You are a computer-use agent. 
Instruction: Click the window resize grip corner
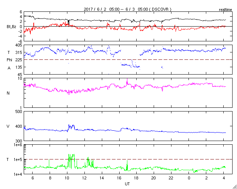(x=235, y=187)
